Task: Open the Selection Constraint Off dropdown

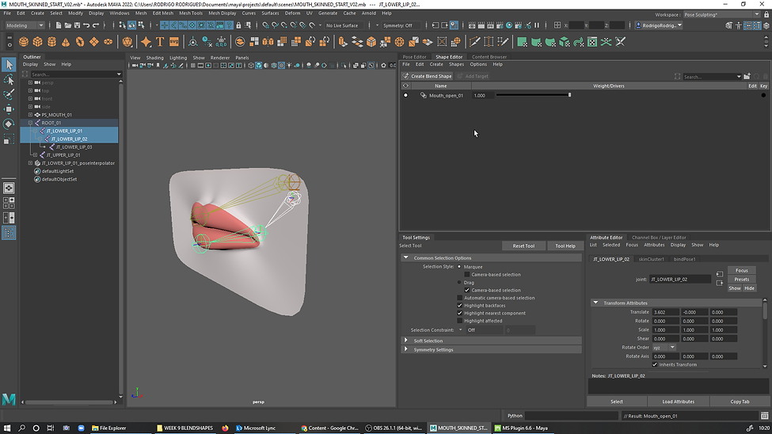Action: [x=485, y=330]
